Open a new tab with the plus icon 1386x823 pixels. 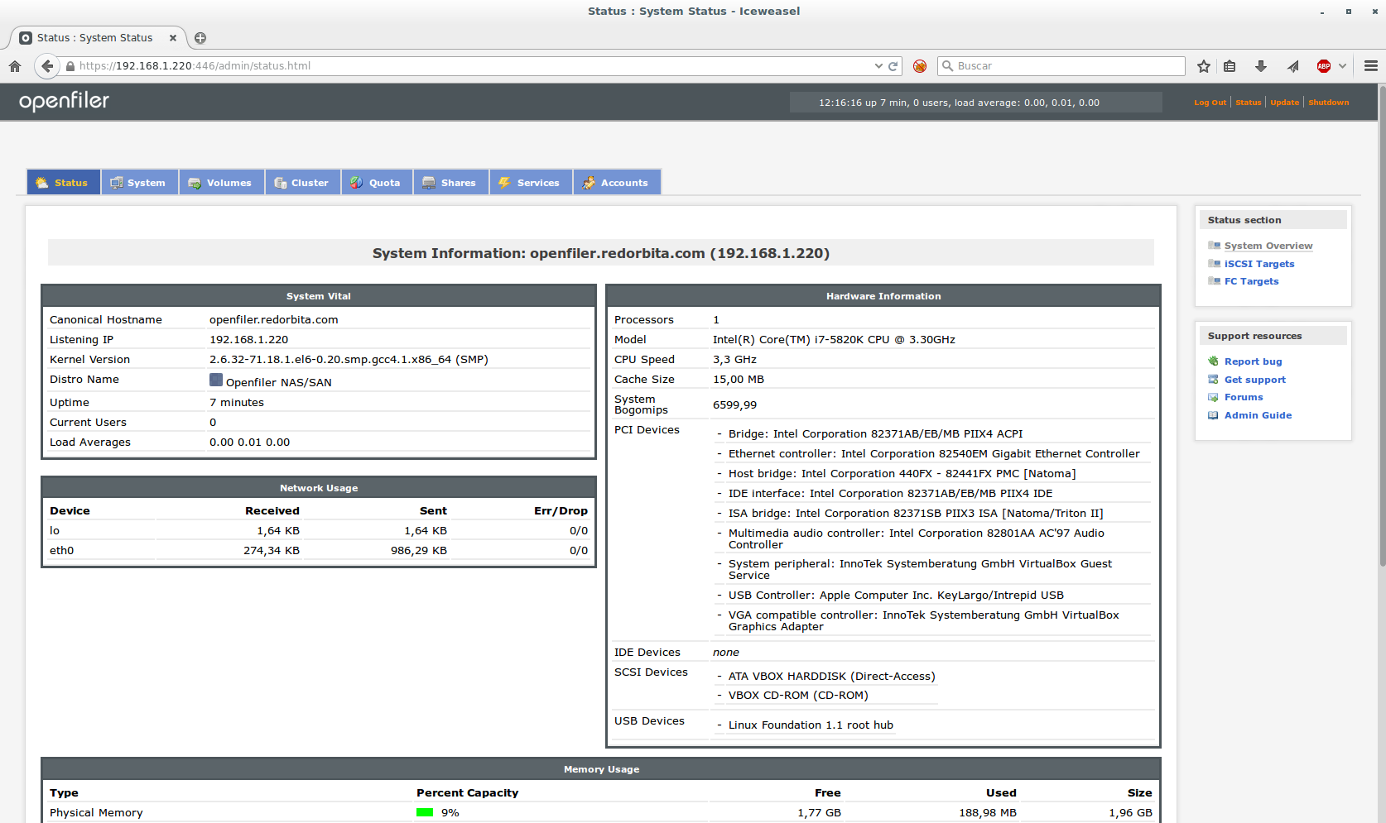200,38
